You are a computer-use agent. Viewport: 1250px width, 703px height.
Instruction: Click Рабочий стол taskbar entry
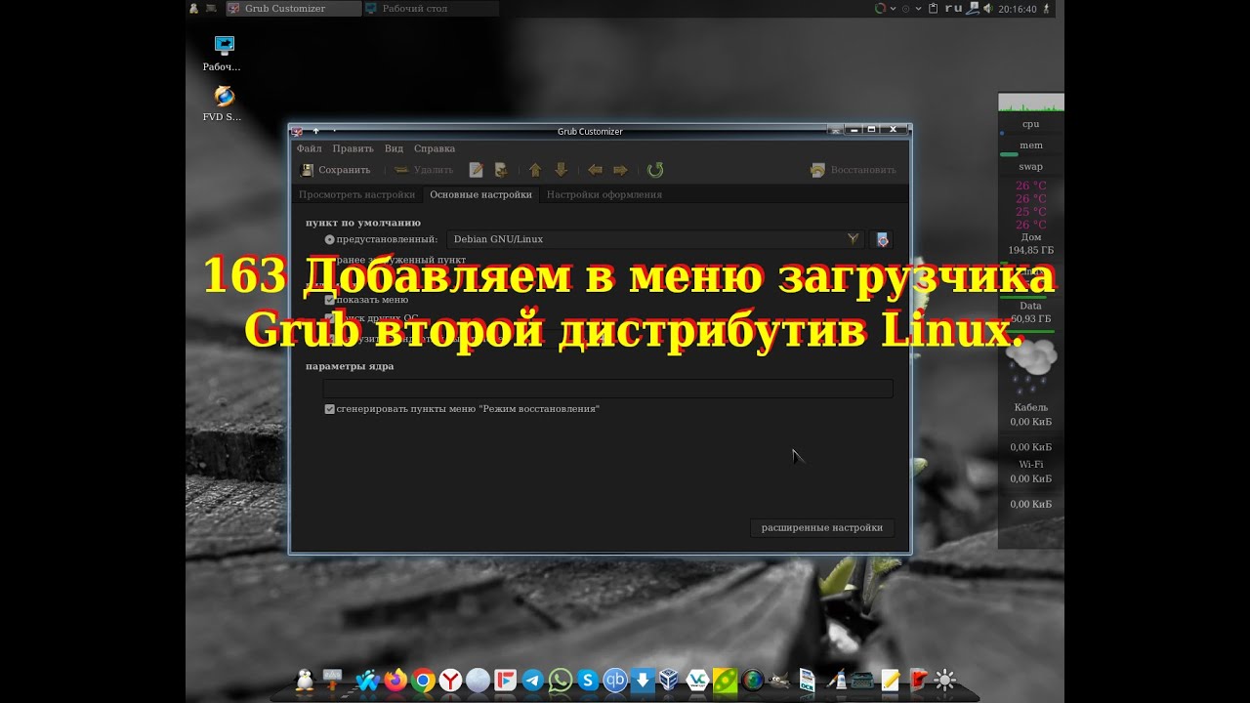coord(431,9)
